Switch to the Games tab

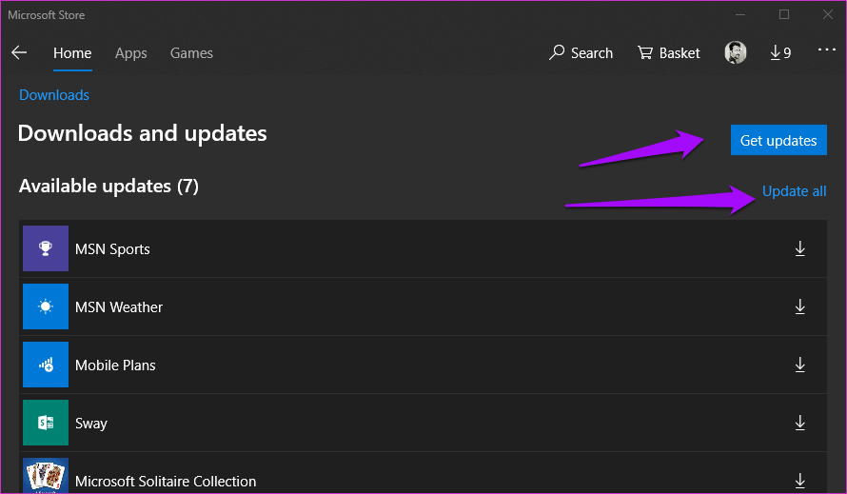point(191,53)
